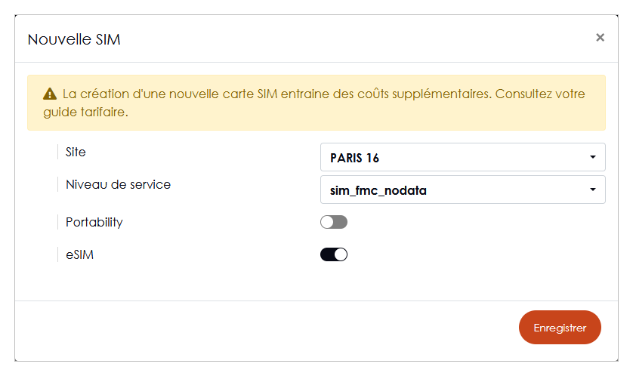Screen dimensions: 633x376
Task: Click the Portability label
Action: [x=94, y=222]
